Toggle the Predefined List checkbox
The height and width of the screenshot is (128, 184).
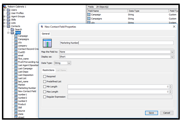45,81
